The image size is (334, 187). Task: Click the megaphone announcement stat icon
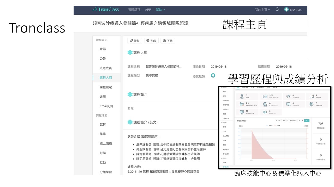288,96
